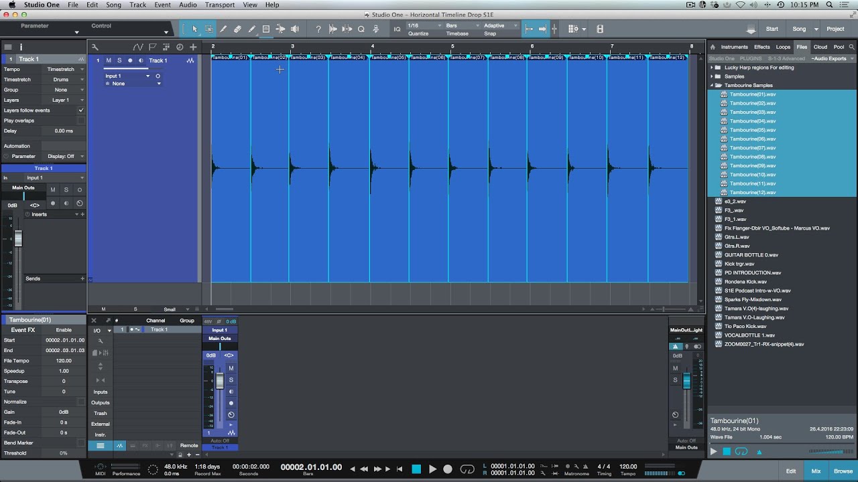Record-enable Track 1 in arrangement
The height and width of the screenshot is (482, 858).
tap(130, 60)
